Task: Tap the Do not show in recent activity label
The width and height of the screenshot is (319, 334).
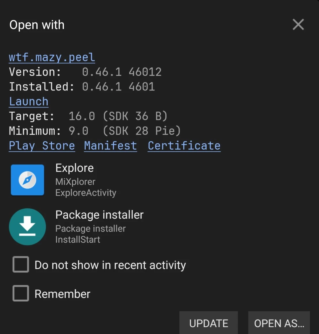Action: click(x=110, y=265)
